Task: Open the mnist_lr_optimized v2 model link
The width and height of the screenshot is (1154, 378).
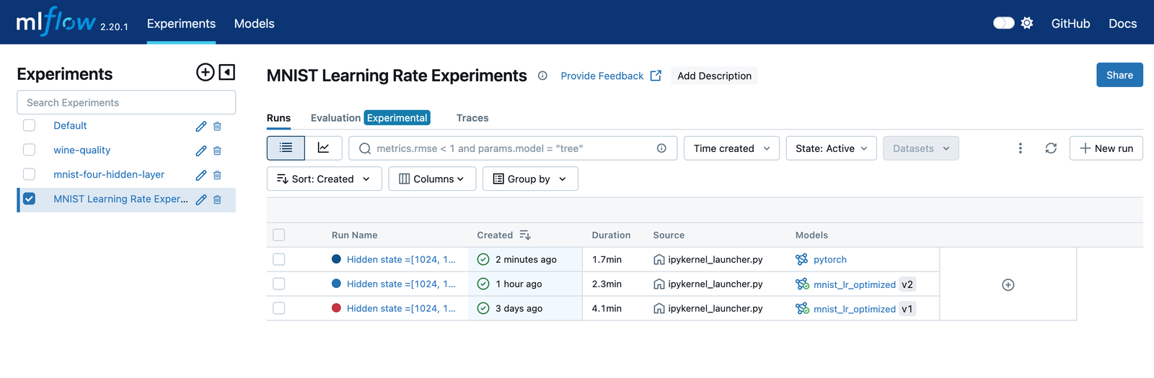Action: click(854, 284)
